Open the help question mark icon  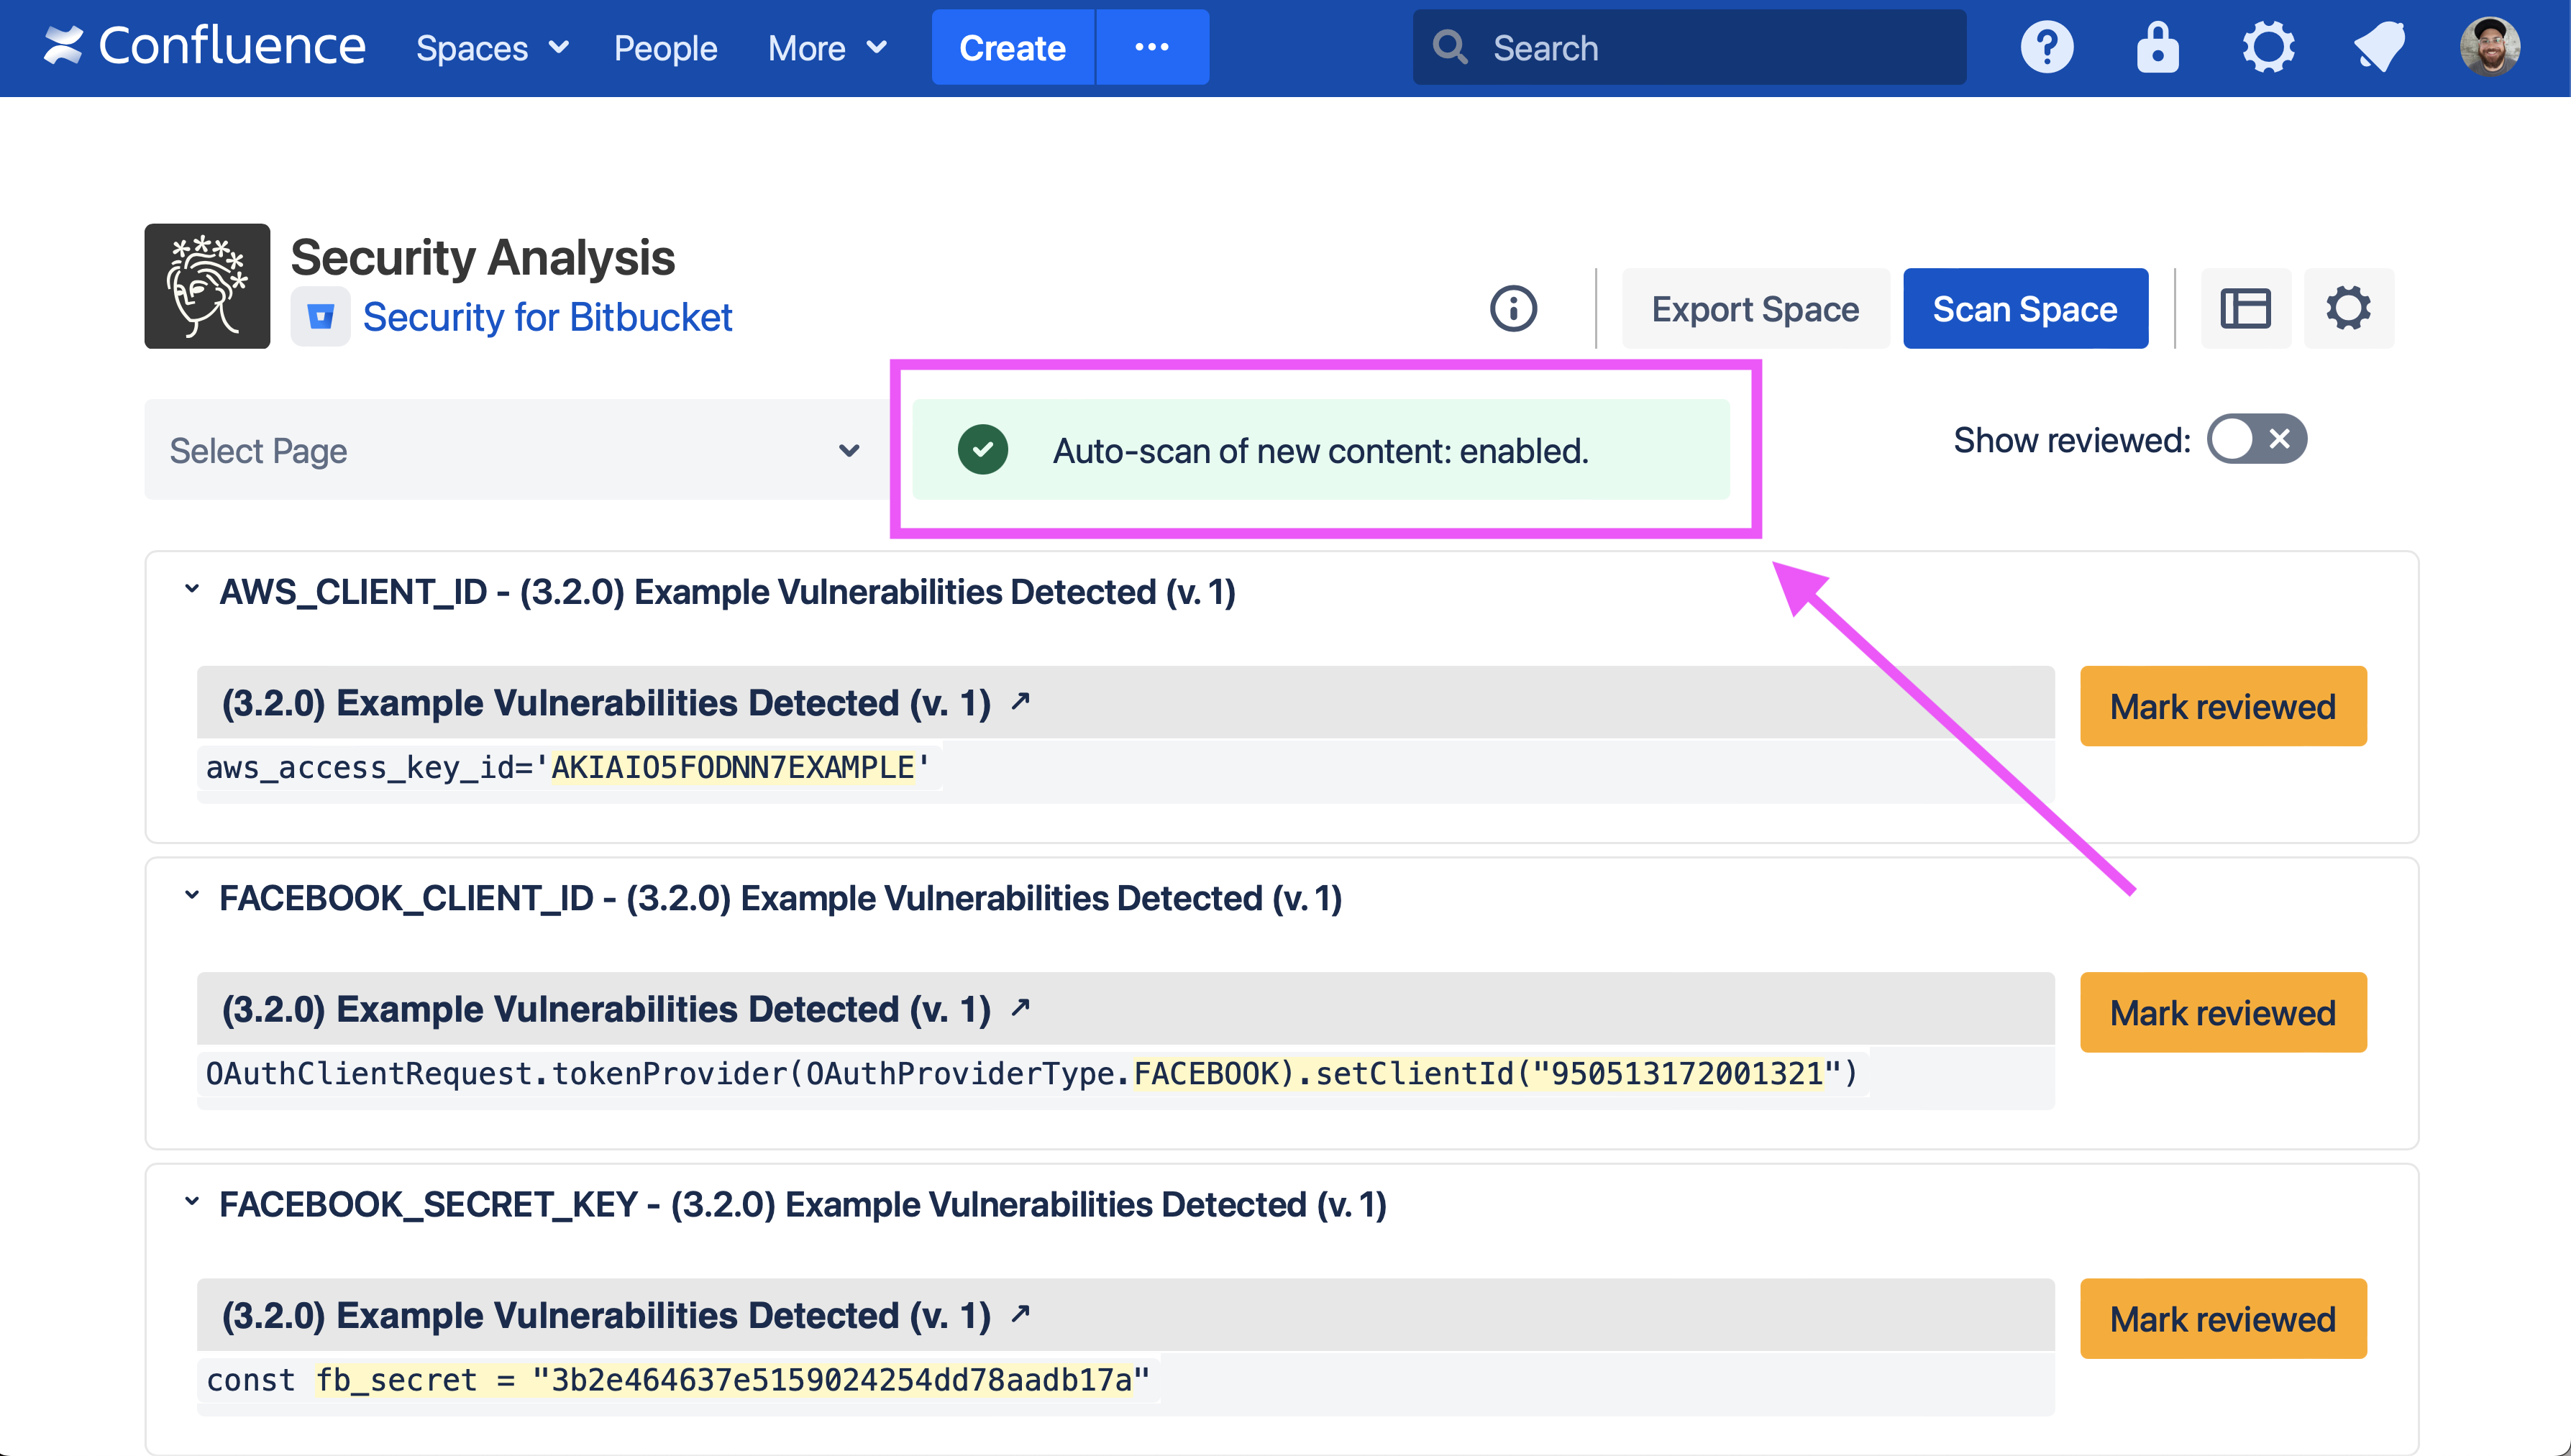(2047, 47)
